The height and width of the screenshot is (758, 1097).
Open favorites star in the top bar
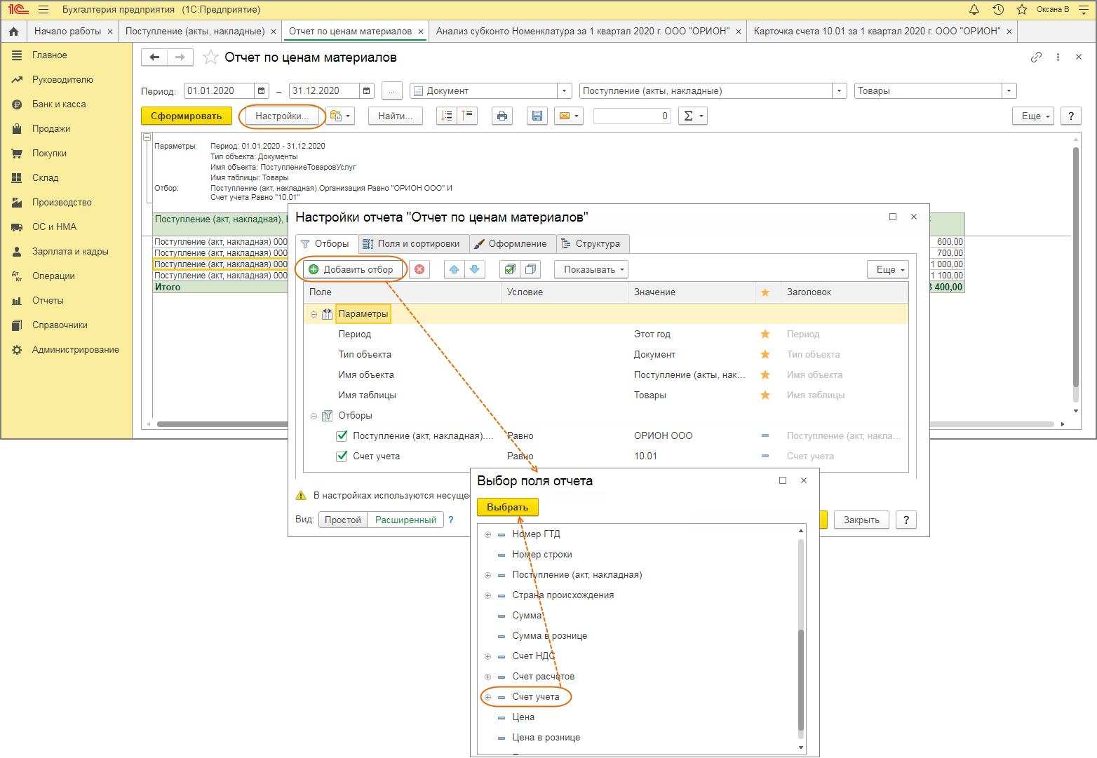(1022, 10)
